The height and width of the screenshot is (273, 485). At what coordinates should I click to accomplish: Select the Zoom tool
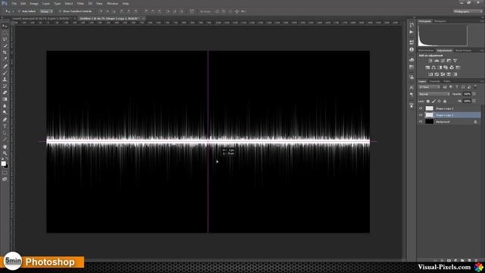5,153
